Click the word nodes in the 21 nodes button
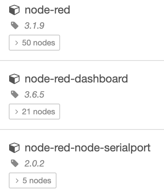 44,112
